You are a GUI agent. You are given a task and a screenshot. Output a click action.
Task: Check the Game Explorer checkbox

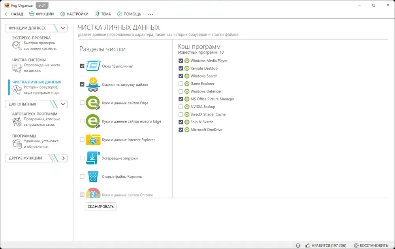pyautogui.click(x=181, y=84)
